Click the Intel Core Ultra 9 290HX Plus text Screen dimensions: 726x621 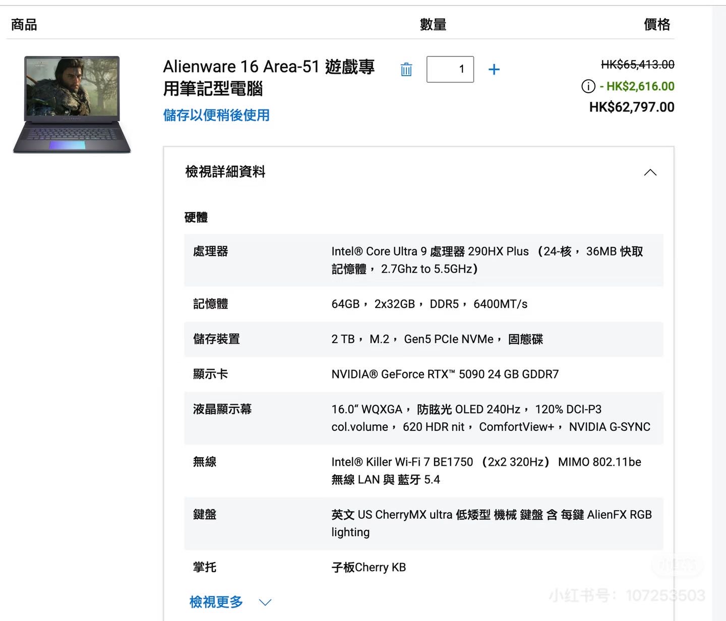coord(487,260)
